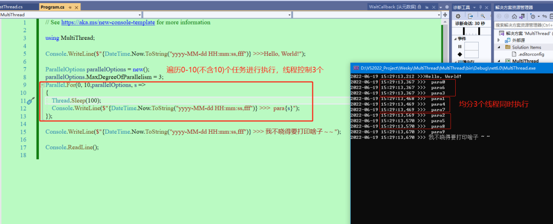Click the pause break events track icon
553x224 pixels.
click(x=459, y=46)
